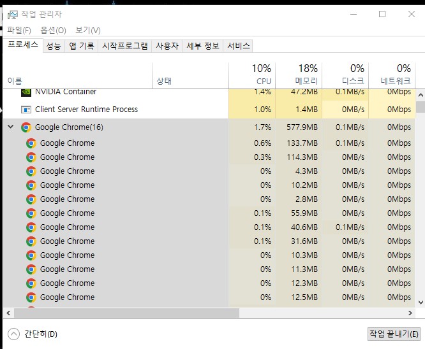The image size is (425, 349).
Task: Switch to the 앱 기록 tab
Action: [81, 46]
